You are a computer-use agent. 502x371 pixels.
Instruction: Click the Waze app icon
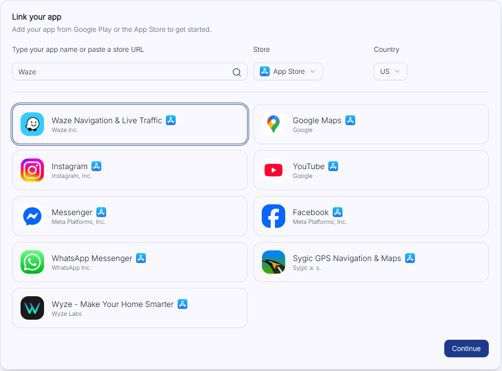coord(32,124)
